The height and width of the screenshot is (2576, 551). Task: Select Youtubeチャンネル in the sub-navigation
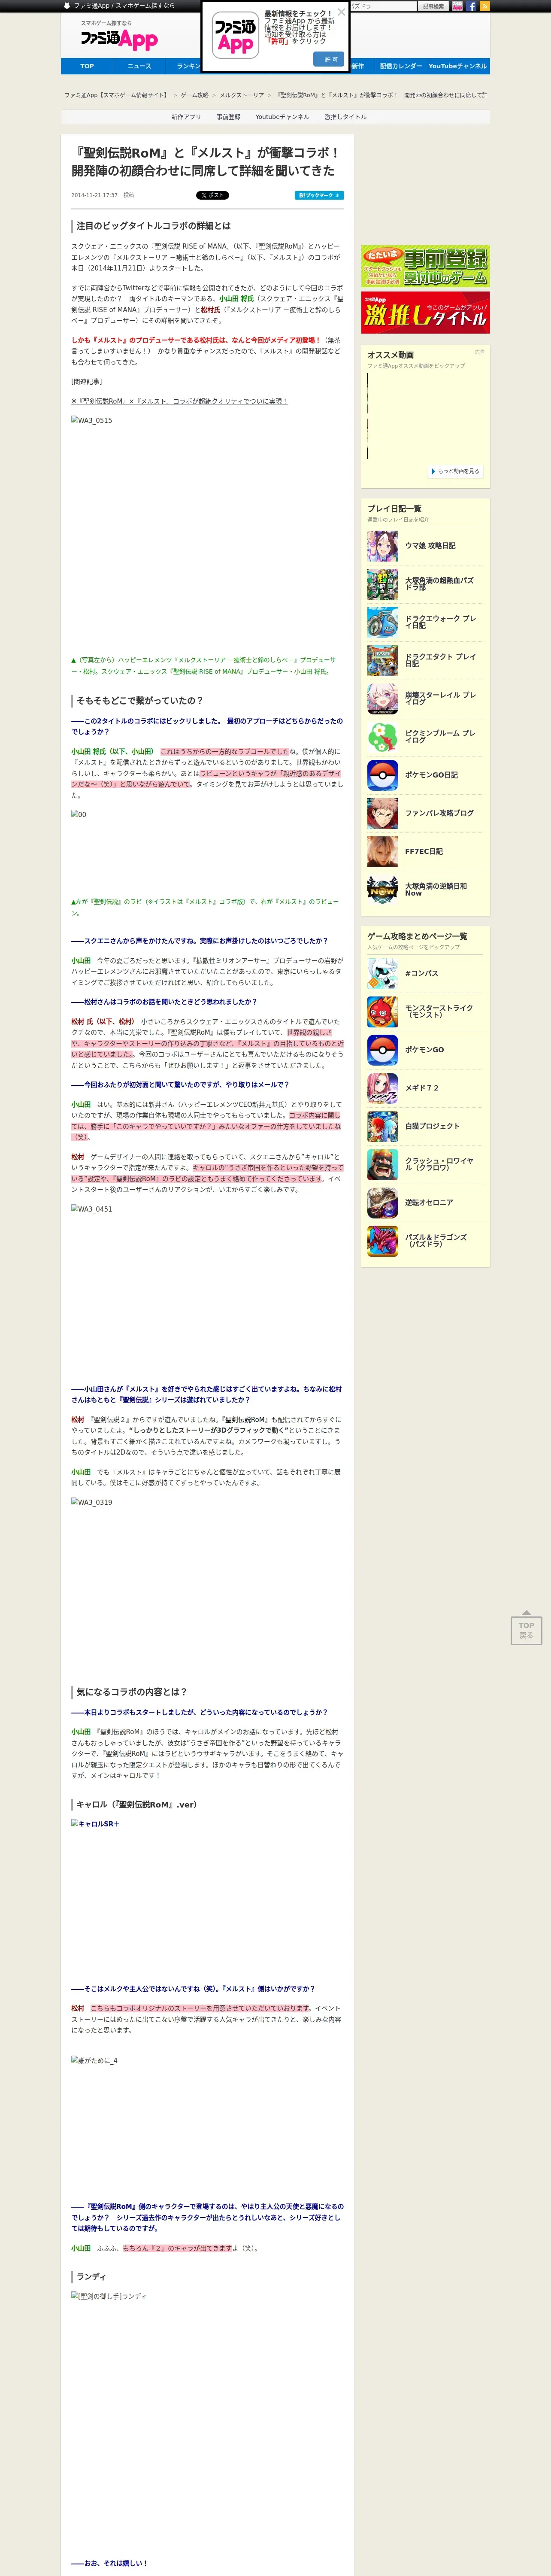282,117
